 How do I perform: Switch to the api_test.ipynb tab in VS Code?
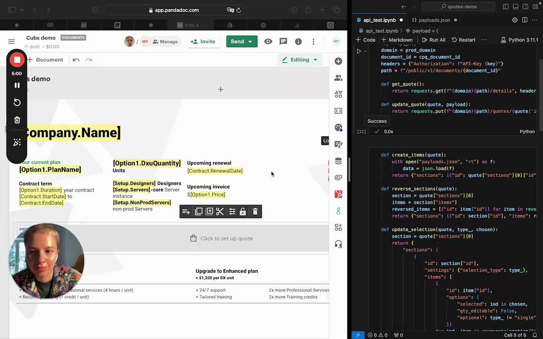tap(380, 20)
